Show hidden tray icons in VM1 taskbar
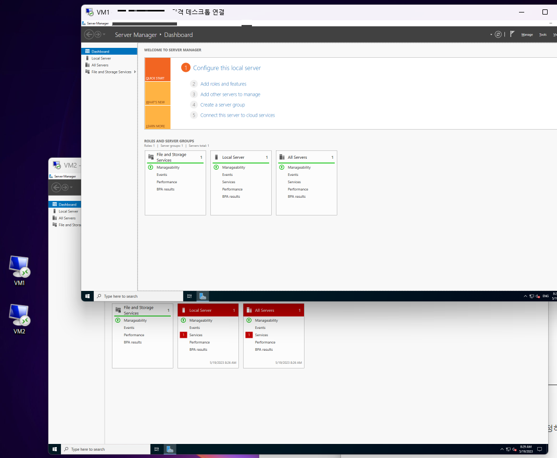The height and width of the screenshot is (458, 557). (525, 296)
